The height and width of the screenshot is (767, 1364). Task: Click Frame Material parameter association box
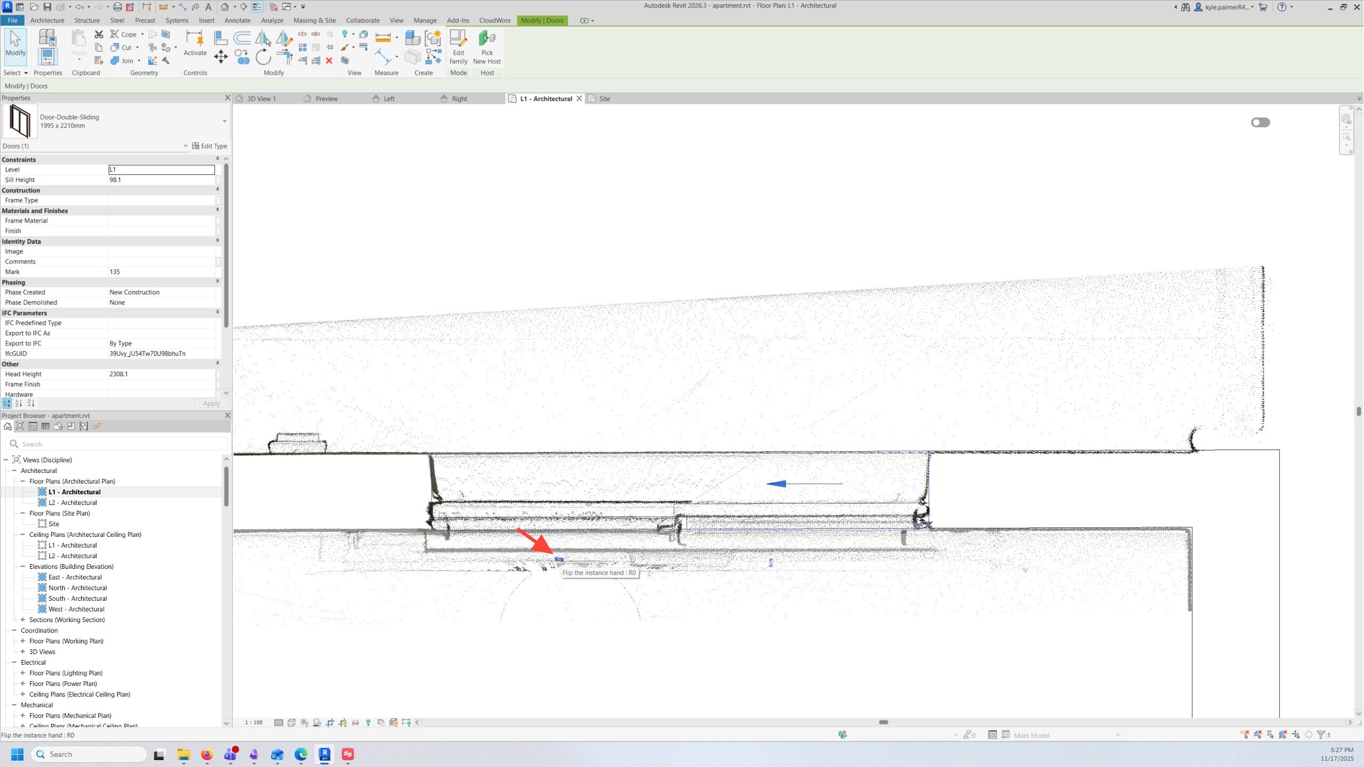[x=218, y=221]
